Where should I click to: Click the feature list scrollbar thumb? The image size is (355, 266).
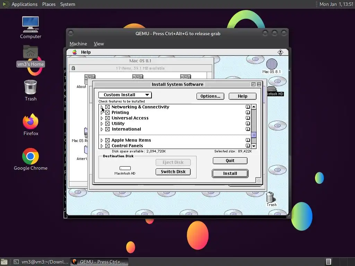254,135
